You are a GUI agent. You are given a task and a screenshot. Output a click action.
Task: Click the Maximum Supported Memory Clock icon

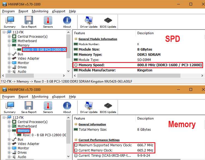coord(76,145)
